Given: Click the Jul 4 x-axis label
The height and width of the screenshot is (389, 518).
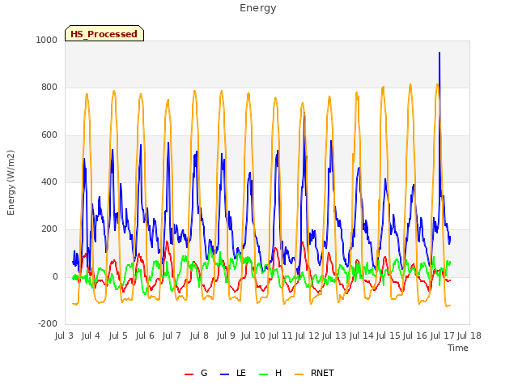Looking at the screenshot, I should tap(91, 336).
